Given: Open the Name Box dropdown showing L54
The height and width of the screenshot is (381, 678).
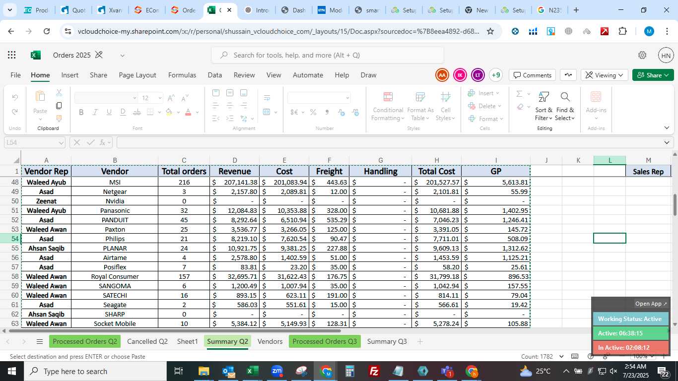Looking at the screenshot, I should coord(61,143).
